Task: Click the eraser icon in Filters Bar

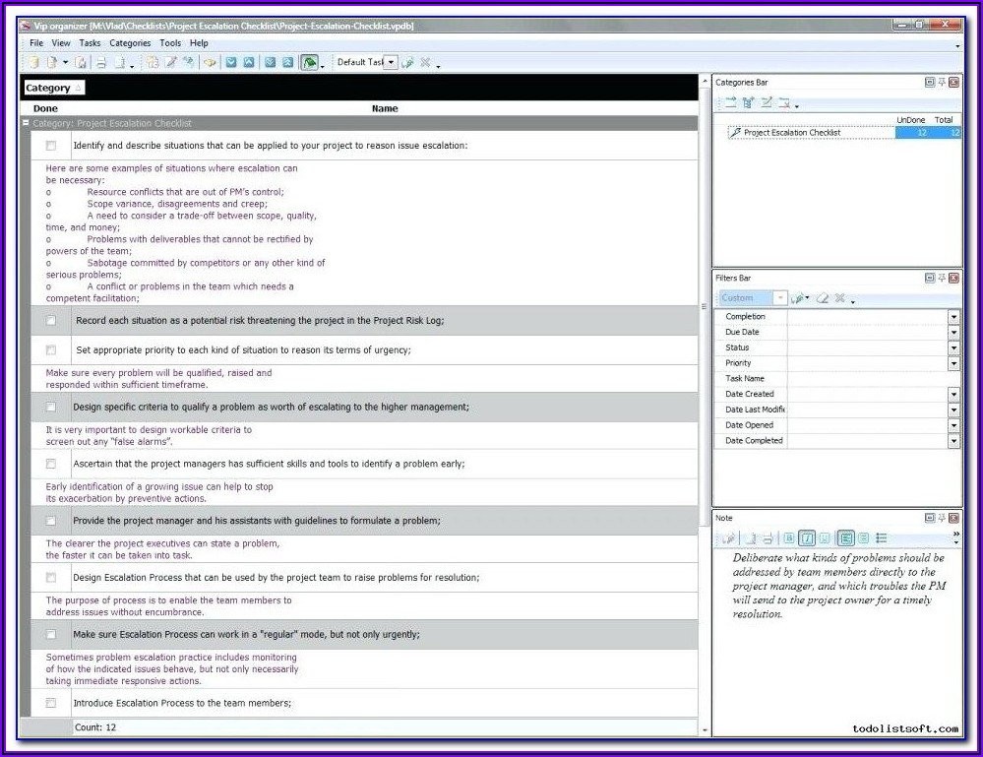Action: click(x=822, y=298)
